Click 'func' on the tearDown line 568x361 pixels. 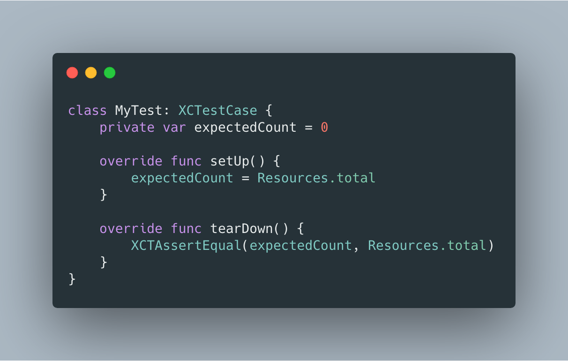tap(186, 229)
